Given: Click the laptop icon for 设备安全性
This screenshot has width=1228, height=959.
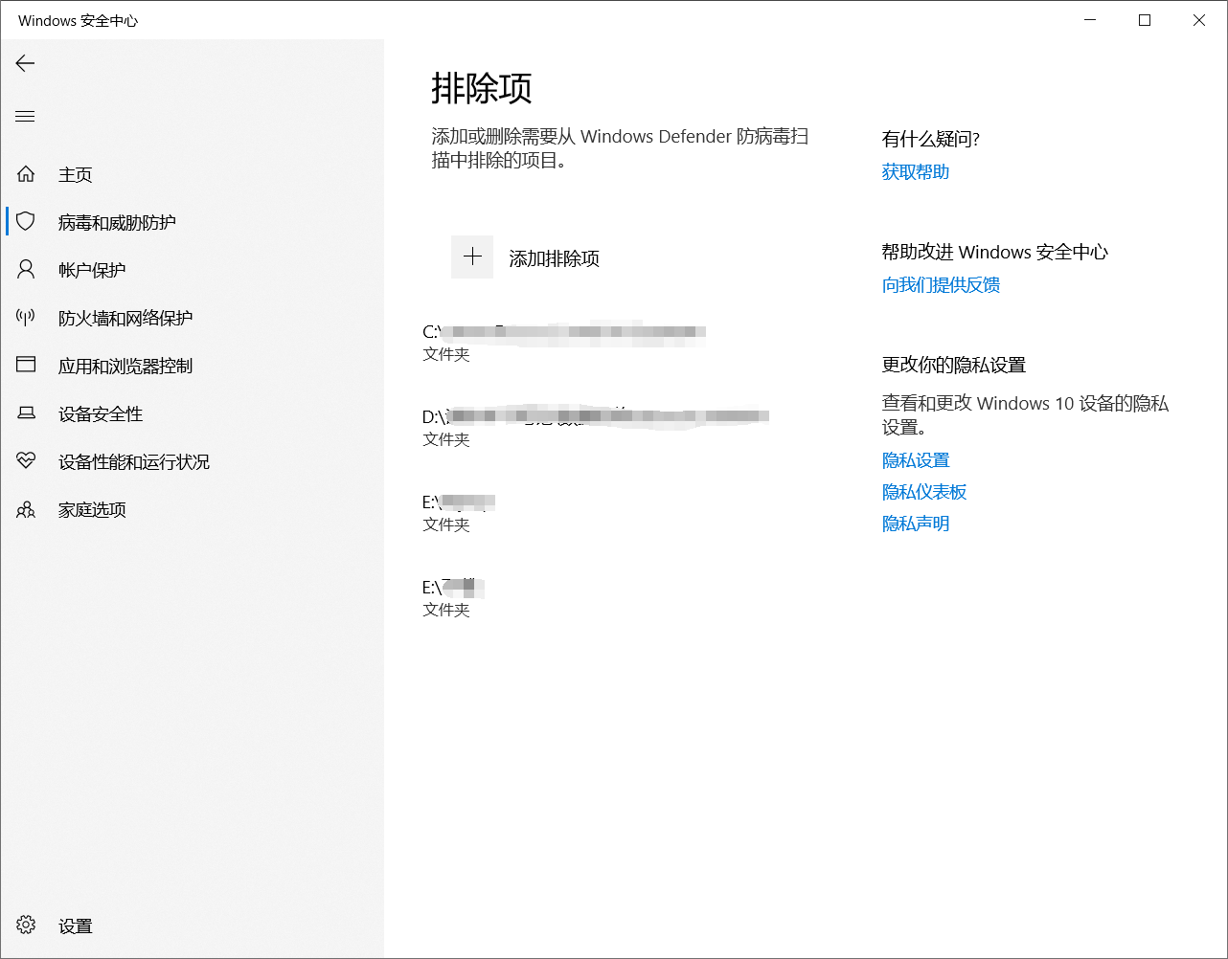Looking at the screenshot, I should (x=26, y=413).
